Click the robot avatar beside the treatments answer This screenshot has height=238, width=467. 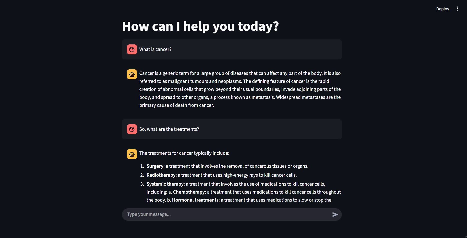point(132,154)
